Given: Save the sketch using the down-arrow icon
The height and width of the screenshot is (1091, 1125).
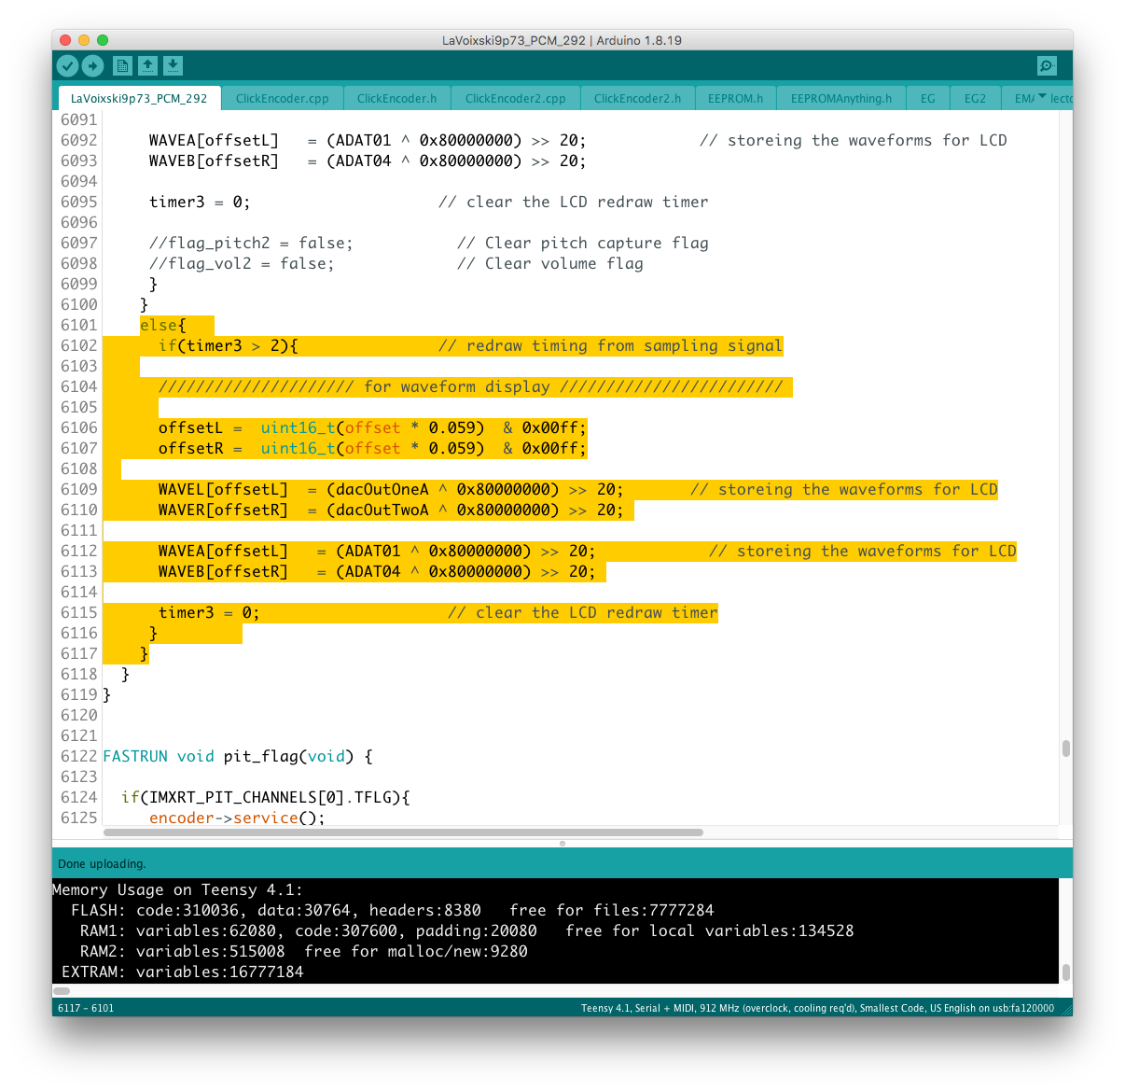Looking at the screenshot, I should point(173,65).
